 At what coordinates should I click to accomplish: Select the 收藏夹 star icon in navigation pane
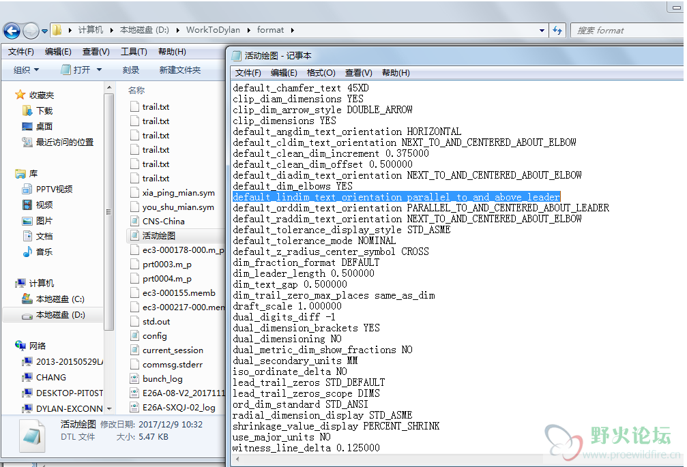[x=20, y=95]
